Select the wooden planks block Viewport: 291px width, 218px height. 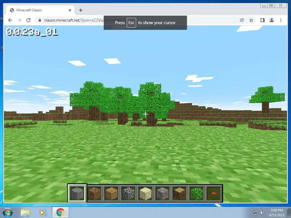click(x=111, y=193)
